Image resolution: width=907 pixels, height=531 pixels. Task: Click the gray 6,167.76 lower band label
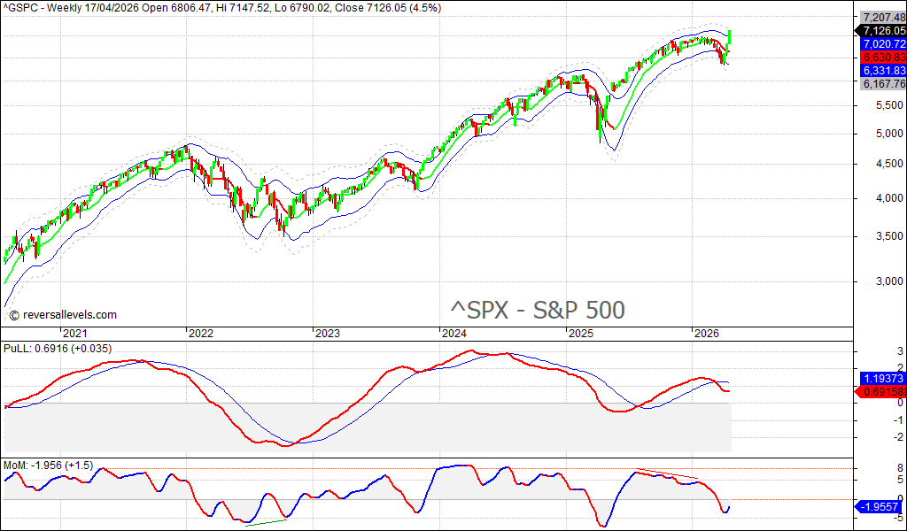[x=881, y=83]
